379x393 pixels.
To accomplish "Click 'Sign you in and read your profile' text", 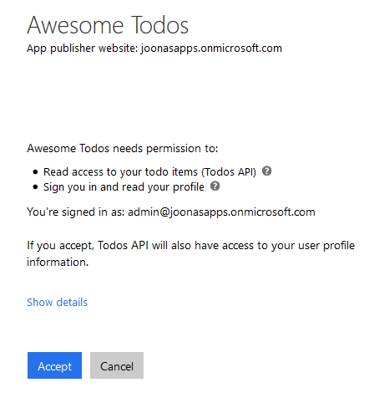I will [124, 187].
